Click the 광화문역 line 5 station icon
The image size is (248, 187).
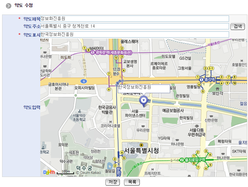(x=92, y=52)
